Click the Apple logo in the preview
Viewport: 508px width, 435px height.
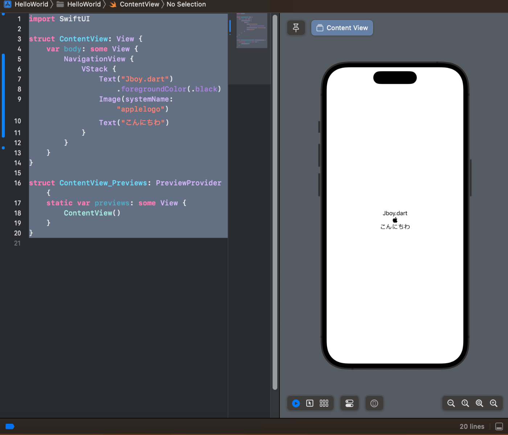coord(395,220)
